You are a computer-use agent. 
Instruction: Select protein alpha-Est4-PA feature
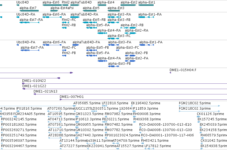102,61
